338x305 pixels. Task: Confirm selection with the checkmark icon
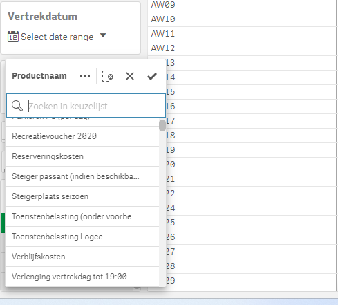click(x=152, y=76)
